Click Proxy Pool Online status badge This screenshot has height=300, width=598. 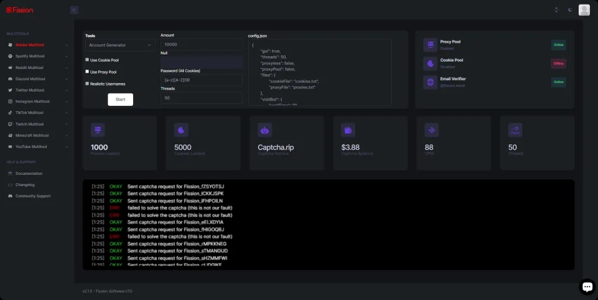558,44
